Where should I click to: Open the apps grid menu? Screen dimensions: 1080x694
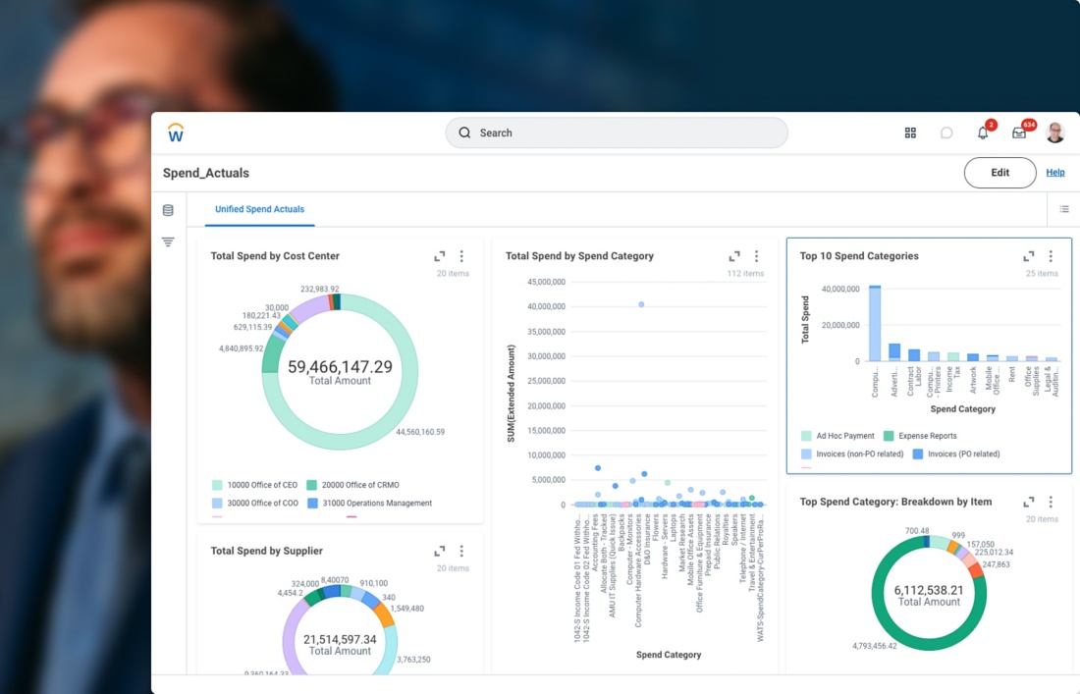[910, 133]
